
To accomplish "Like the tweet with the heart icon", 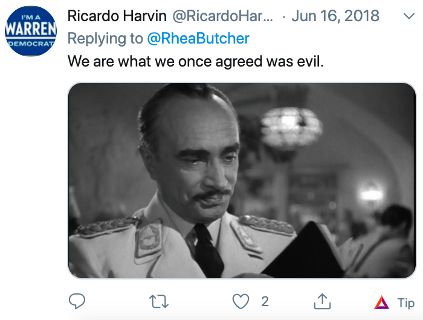I will point(241,301).
